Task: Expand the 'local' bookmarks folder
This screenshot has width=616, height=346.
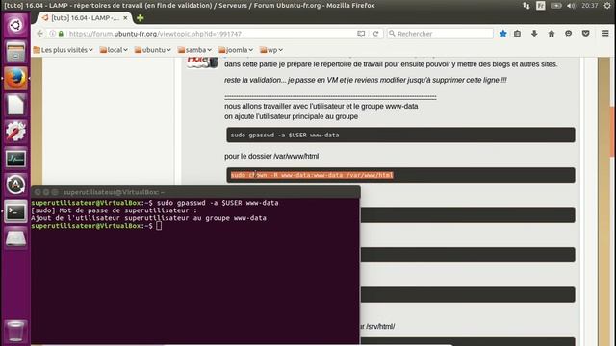Action: pos(114,50)
